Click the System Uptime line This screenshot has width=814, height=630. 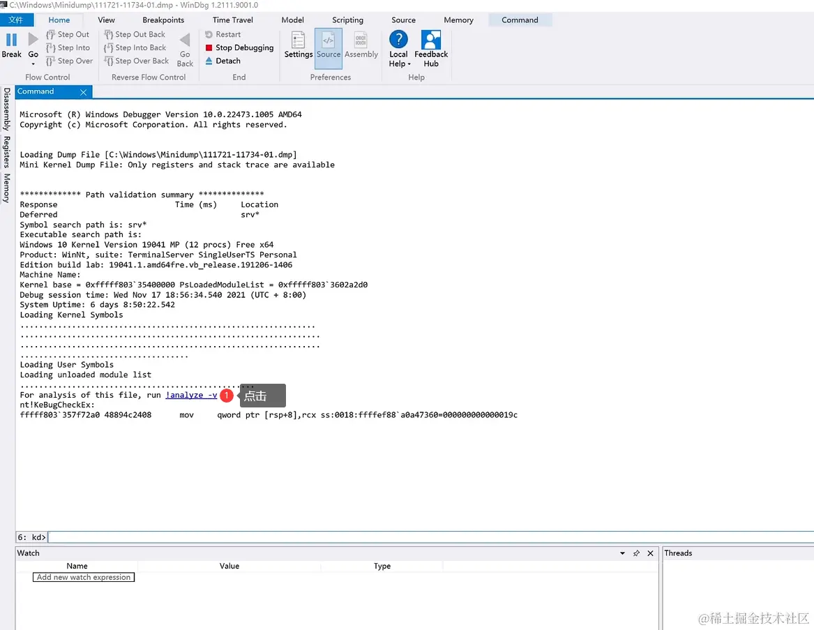point(97,305)
